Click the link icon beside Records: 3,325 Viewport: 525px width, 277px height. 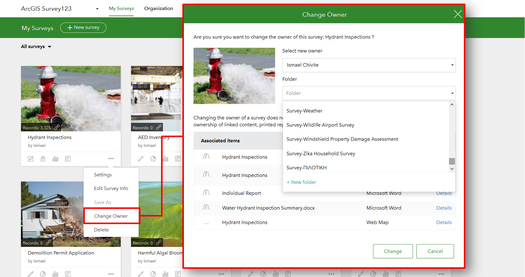tap(57, 127)
